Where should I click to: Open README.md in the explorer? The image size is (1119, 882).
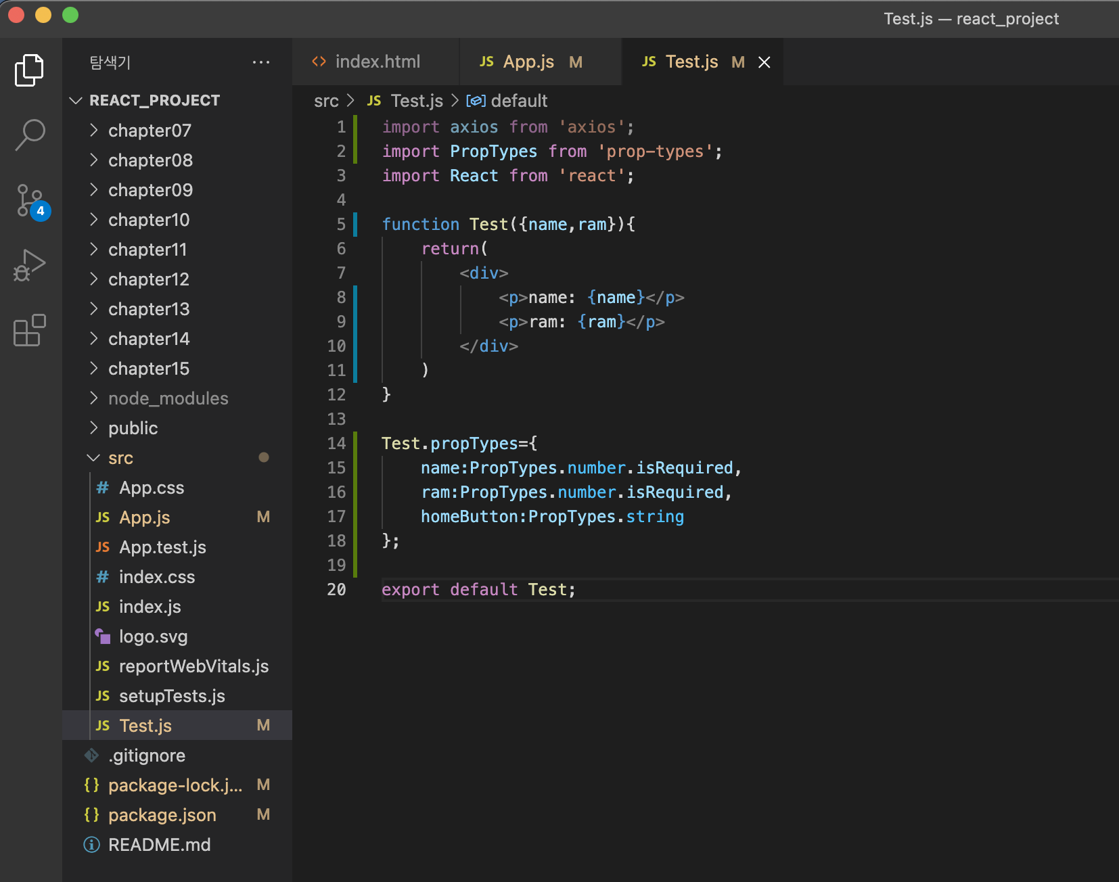(159, 845)
